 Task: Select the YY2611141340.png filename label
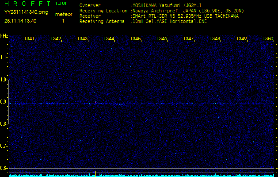click(x=27, y=12)
